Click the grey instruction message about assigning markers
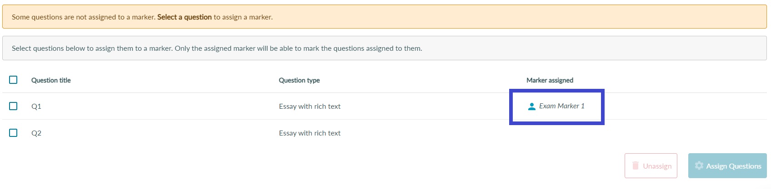The width and height of the screenshot is (771, 189). pyautogui.click(x=217, y=48)
